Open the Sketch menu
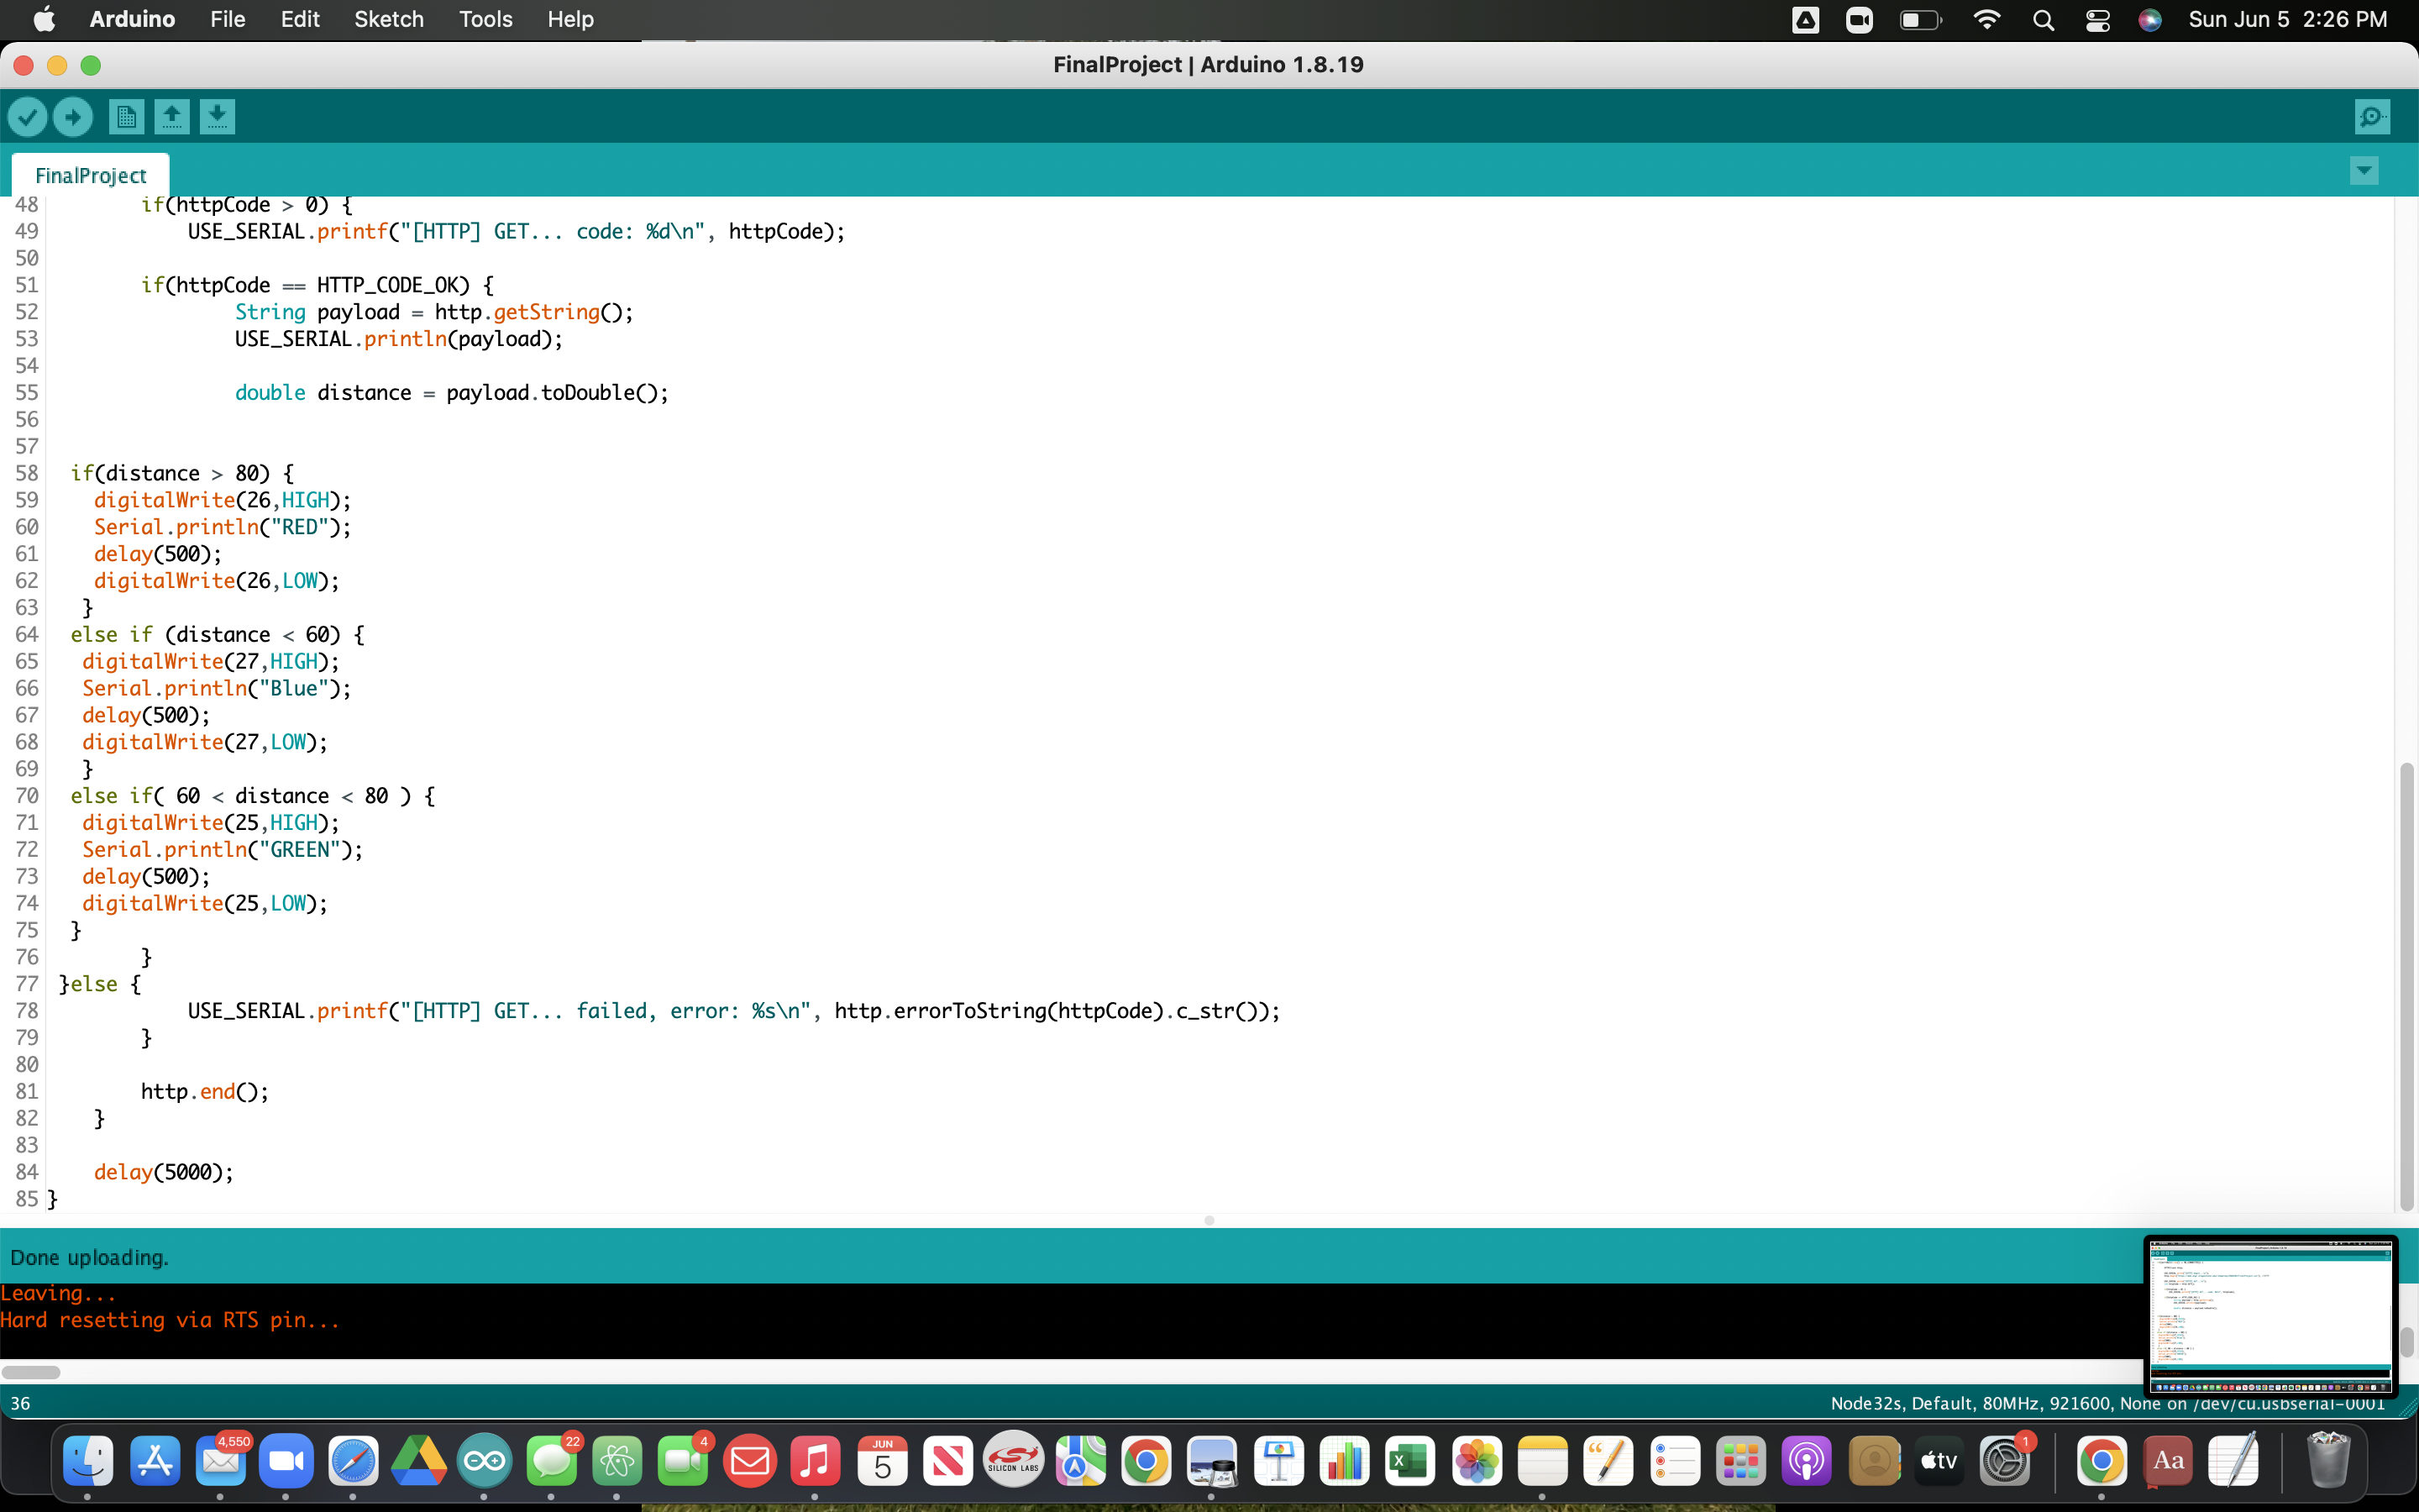 [388, 20]
